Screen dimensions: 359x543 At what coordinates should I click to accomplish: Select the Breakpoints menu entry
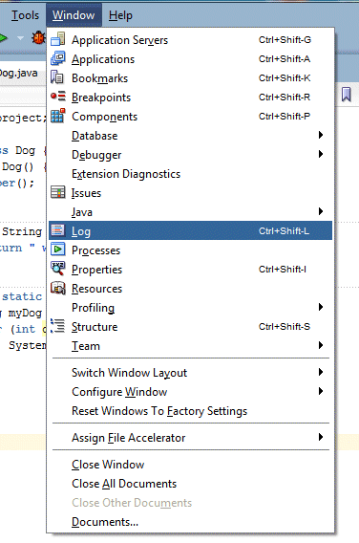190,98
